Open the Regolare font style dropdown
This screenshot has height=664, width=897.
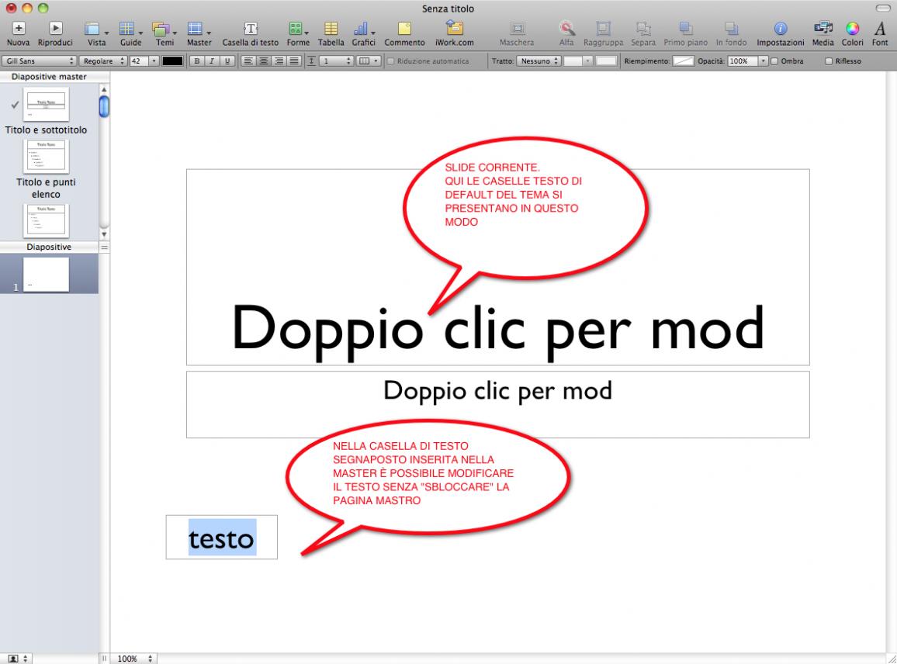click(103, 61)
